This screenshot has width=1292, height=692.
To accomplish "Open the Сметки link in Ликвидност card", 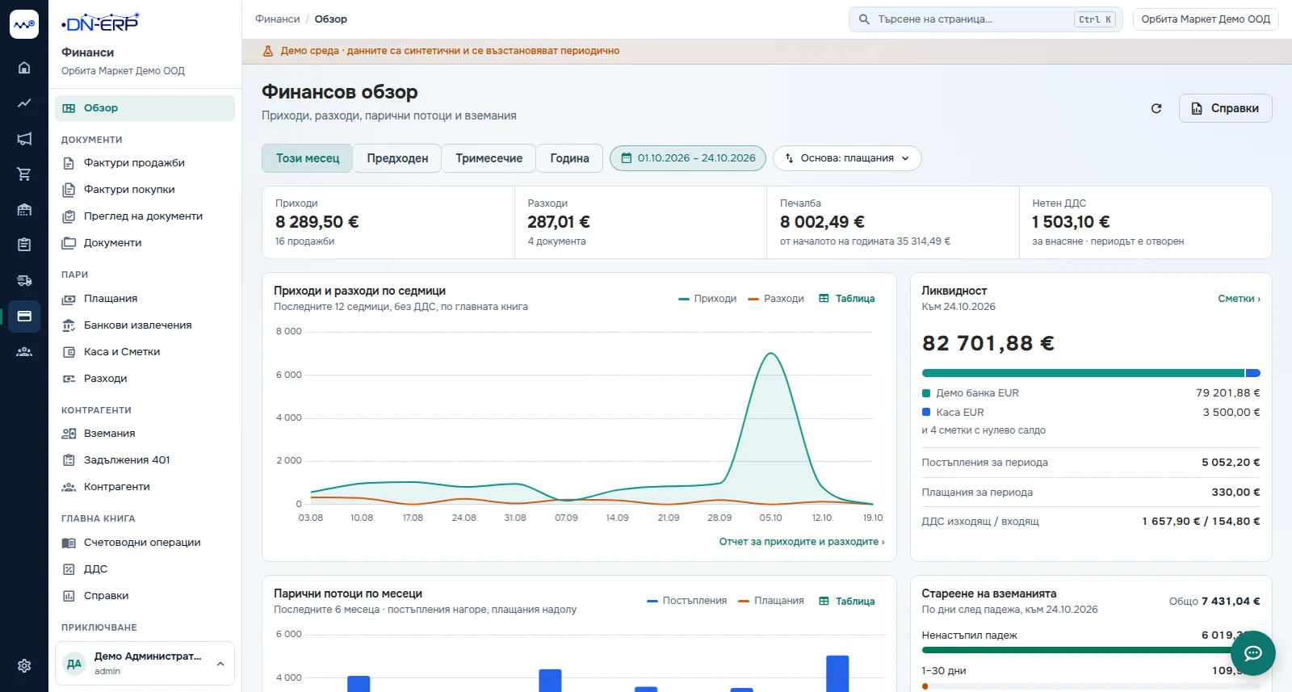I will pos(1239,299).
